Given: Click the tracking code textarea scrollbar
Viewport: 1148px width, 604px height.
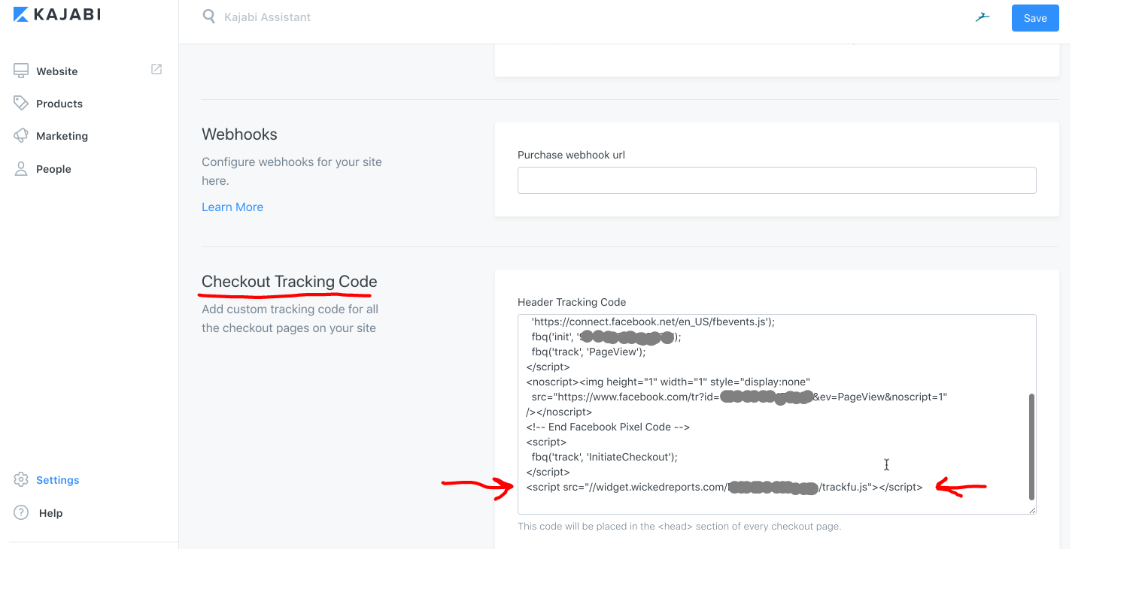Looking at the screenshot, I should click(x=1031, y=446).
